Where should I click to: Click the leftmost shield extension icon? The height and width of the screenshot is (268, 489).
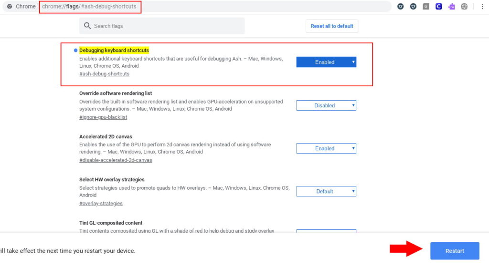(401, 7)
